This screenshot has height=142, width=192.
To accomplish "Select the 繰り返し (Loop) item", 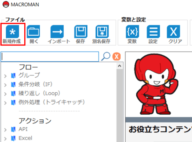I will tap(39, 93).
